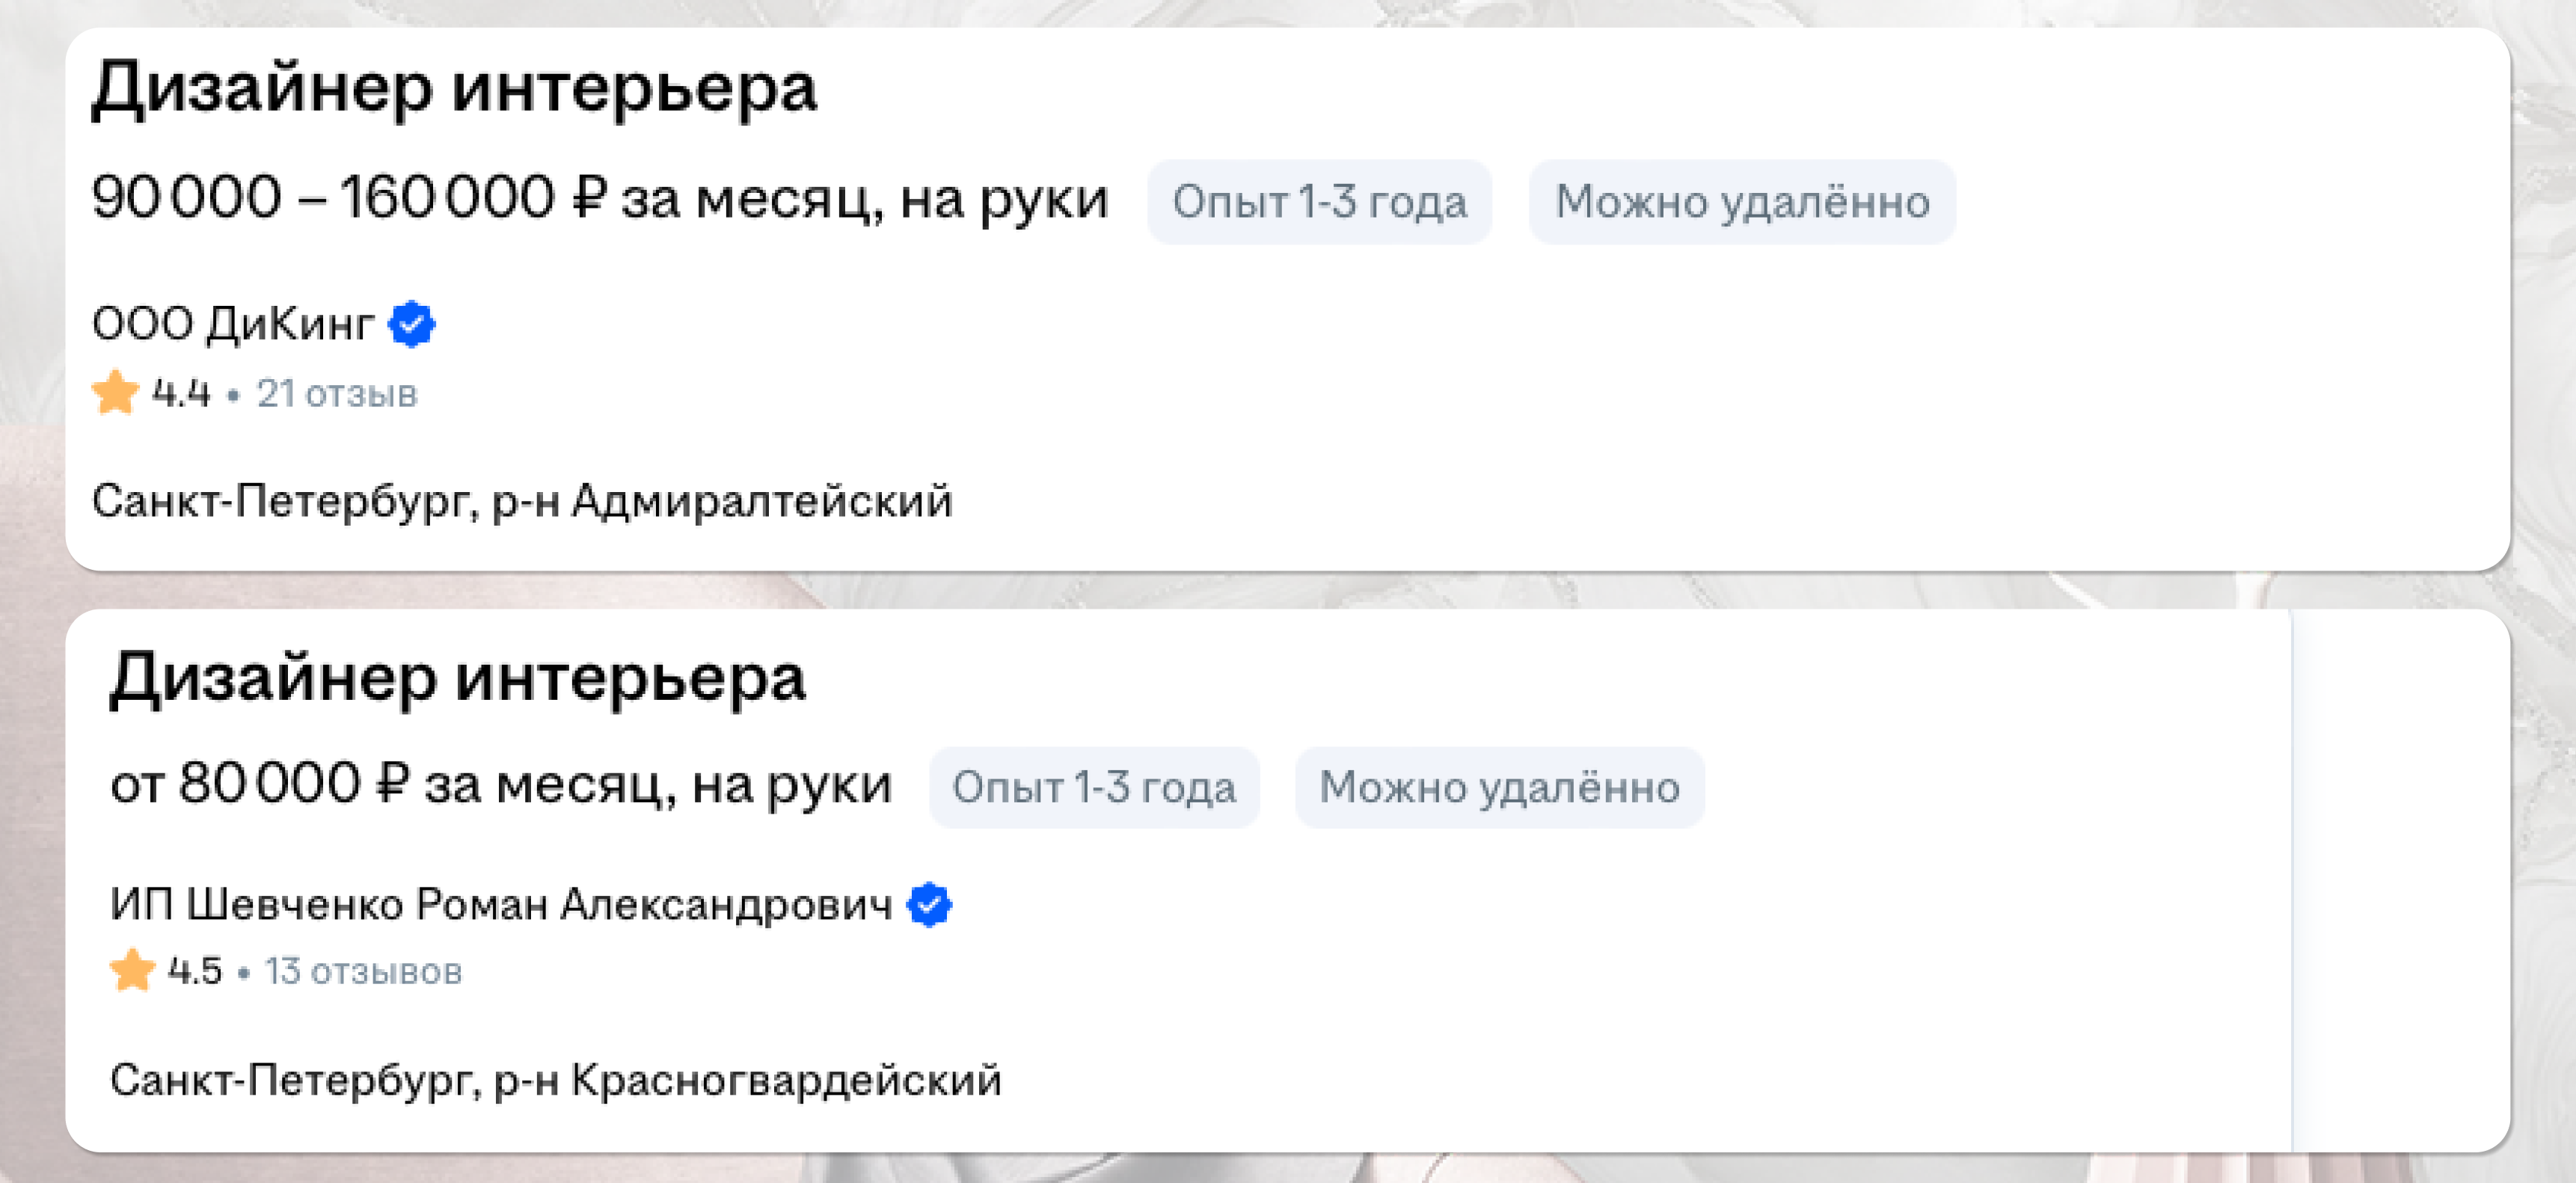Click the от 80 000 ₽ salary text
Screen dimensions: 2576x1183
(x=500, y=785)
